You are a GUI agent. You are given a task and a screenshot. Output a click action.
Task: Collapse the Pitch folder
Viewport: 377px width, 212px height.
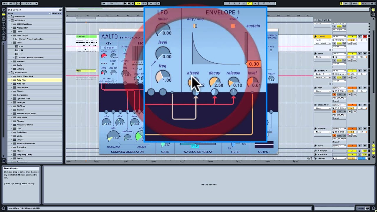coord(11,43)
